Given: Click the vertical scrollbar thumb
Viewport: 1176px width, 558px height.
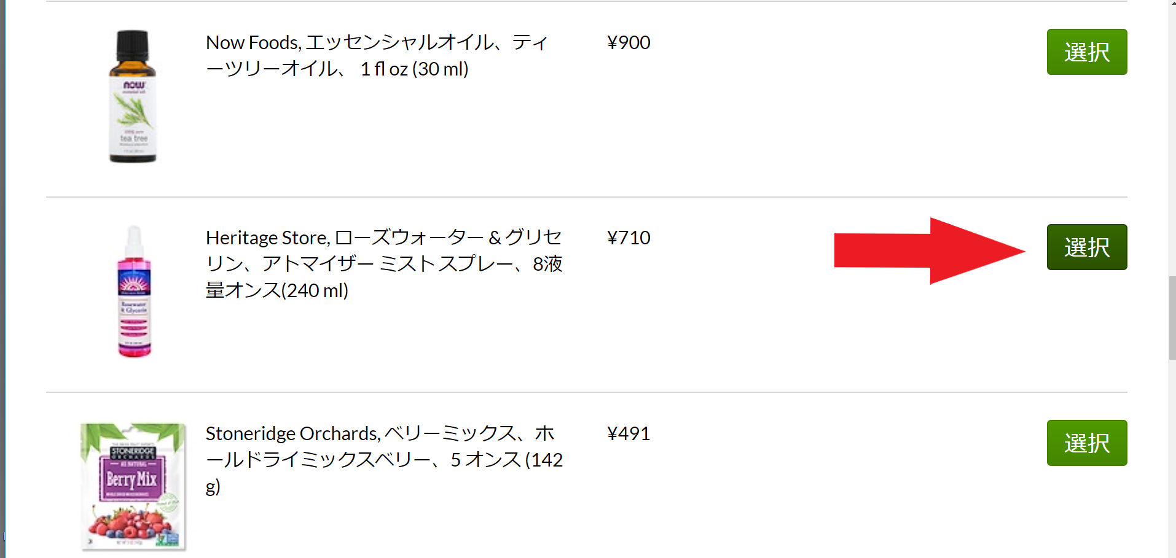Looking at the screenshot, I should (x=1172, y=318).
